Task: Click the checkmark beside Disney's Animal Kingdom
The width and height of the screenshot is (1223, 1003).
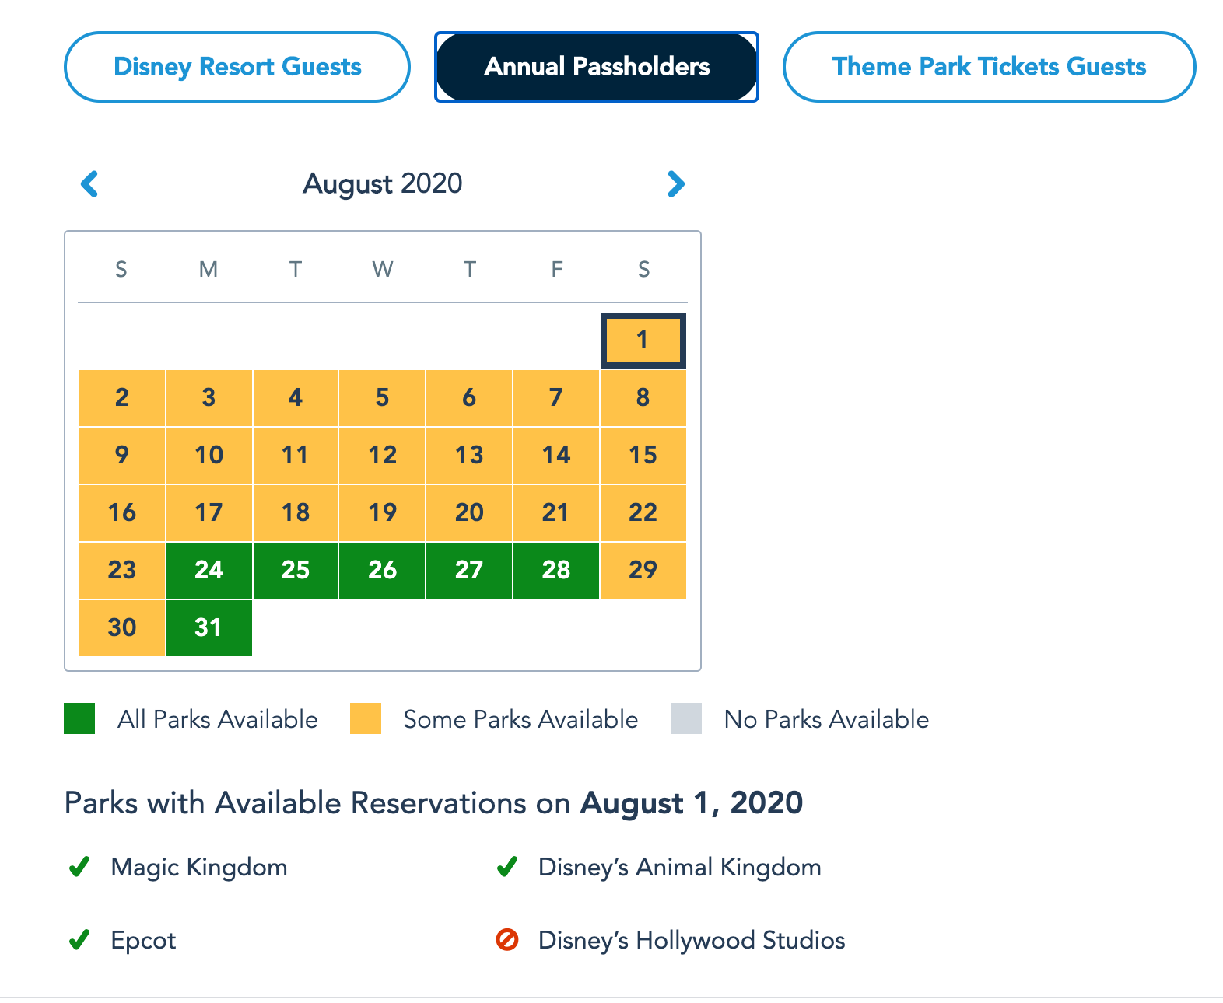Action: pyautogui.click(x=507, y=867)
